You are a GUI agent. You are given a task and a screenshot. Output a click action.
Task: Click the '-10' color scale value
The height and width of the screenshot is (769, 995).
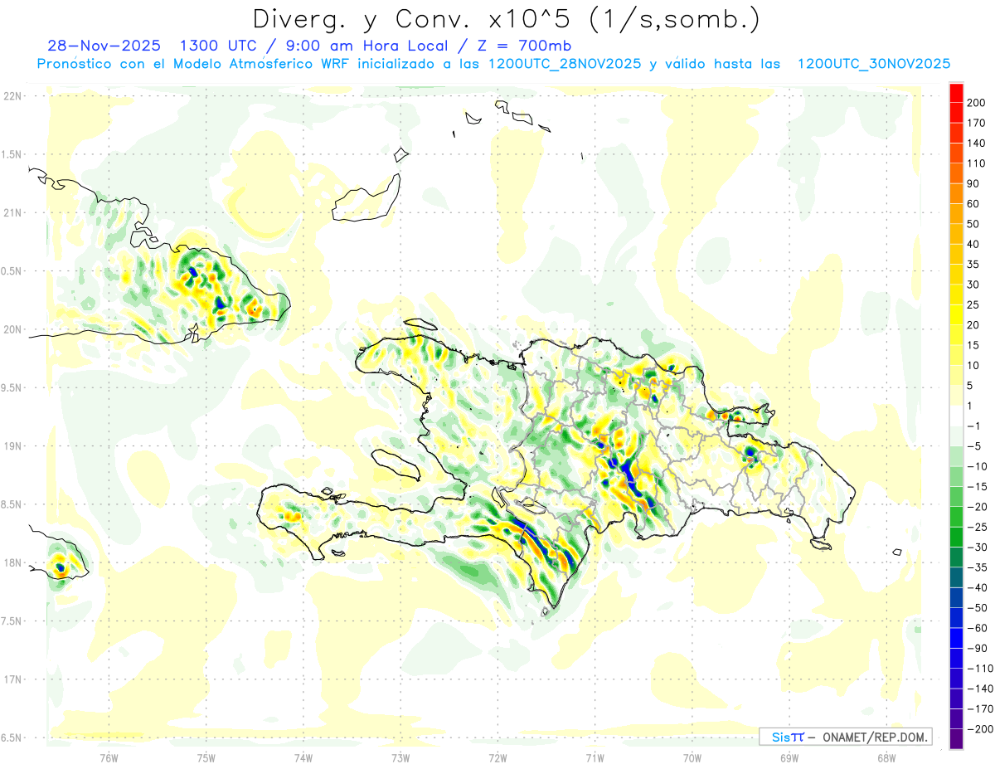point(978,467)
